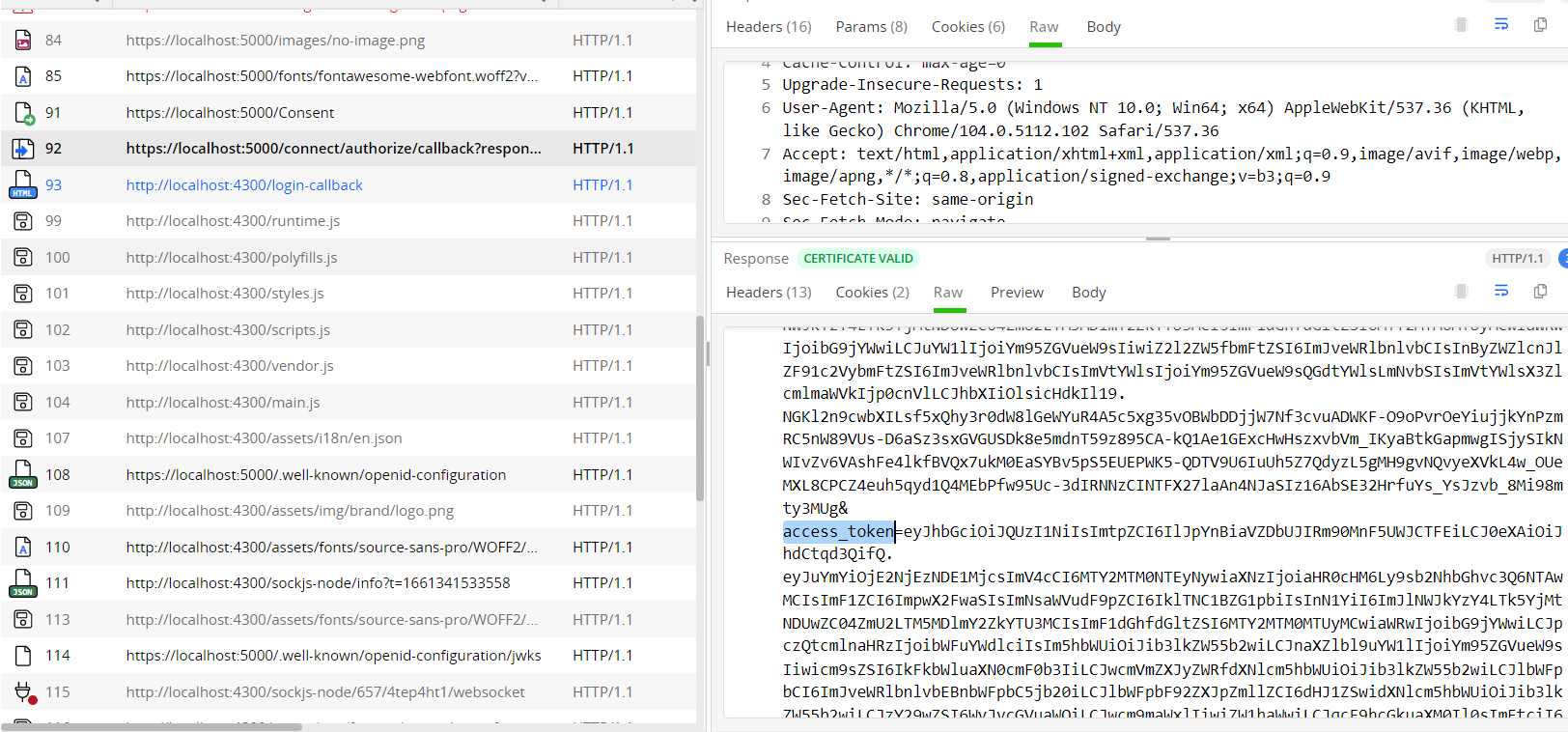Click the icon for session 104 main.js
The height and width of the screenshot is (732, 1568).
click(x=23, y=402)
